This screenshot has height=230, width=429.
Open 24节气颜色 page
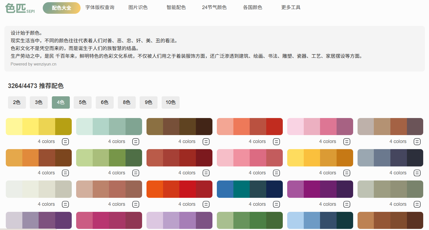point(214,7)
